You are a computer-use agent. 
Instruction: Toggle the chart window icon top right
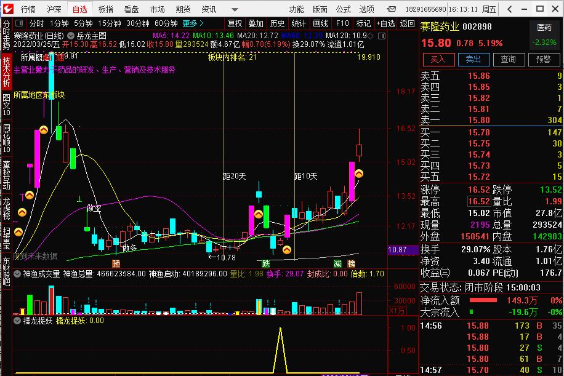382,36
